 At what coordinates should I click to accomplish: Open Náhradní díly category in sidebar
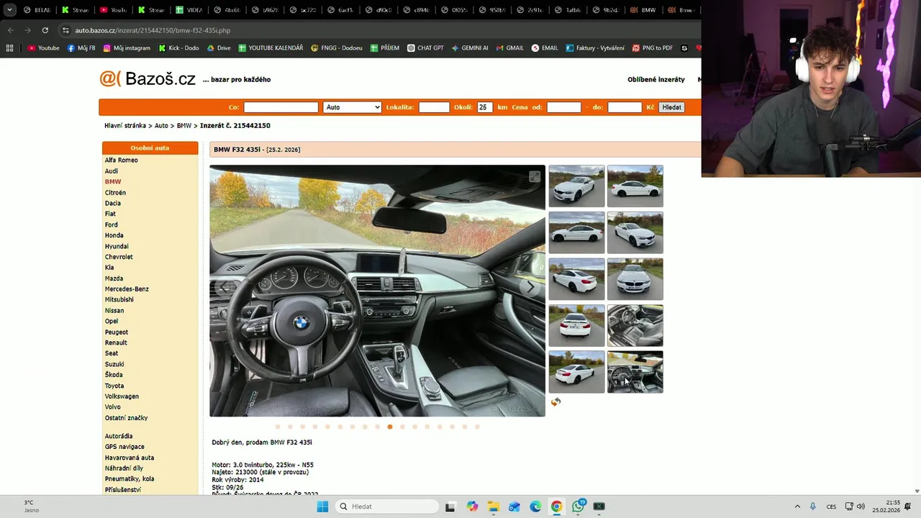(x=124, y=468)
